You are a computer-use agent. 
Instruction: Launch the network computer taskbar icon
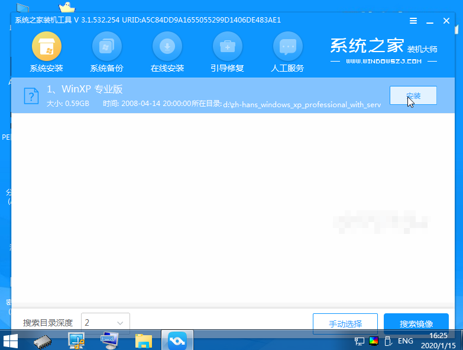coord(76,341)
